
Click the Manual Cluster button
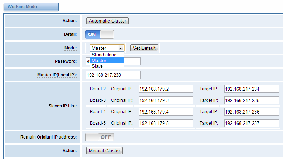pyautogui.click(x=105, y=151)
